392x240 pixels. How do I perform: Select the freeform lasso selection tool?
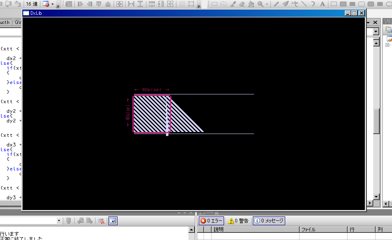point(224,4)
